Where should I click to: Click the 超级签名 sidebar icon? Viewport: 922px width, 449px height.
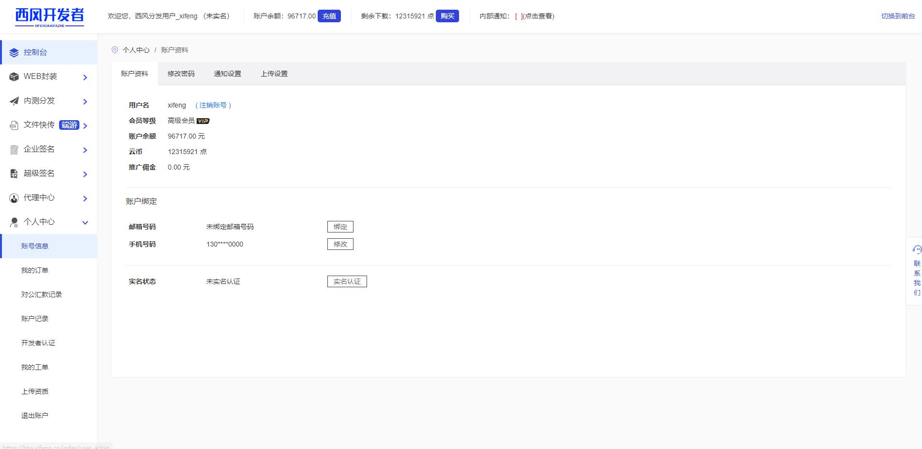pyautogui.click(x=14, y=174)
